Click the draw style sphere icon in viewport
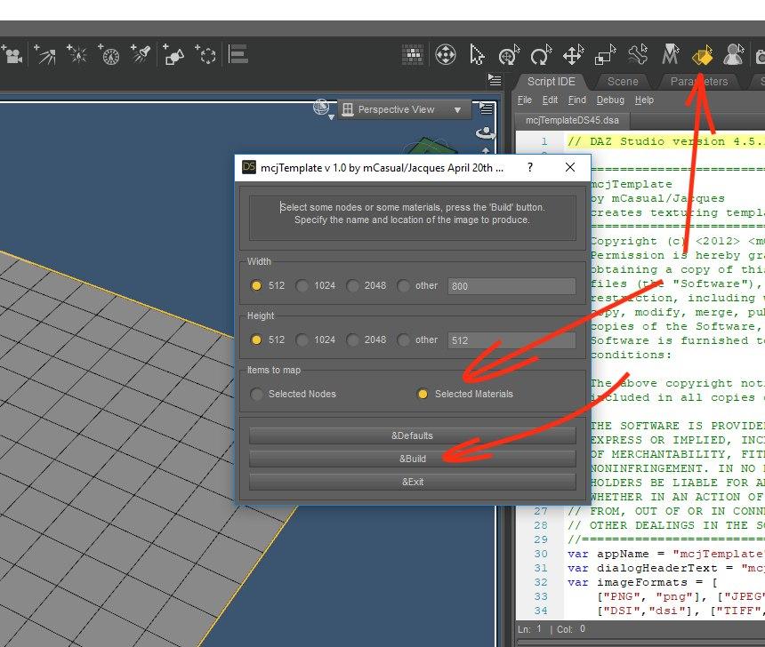The height and width of the screenshot is (647, 765). pyautogui.click(x=322, y=108)
